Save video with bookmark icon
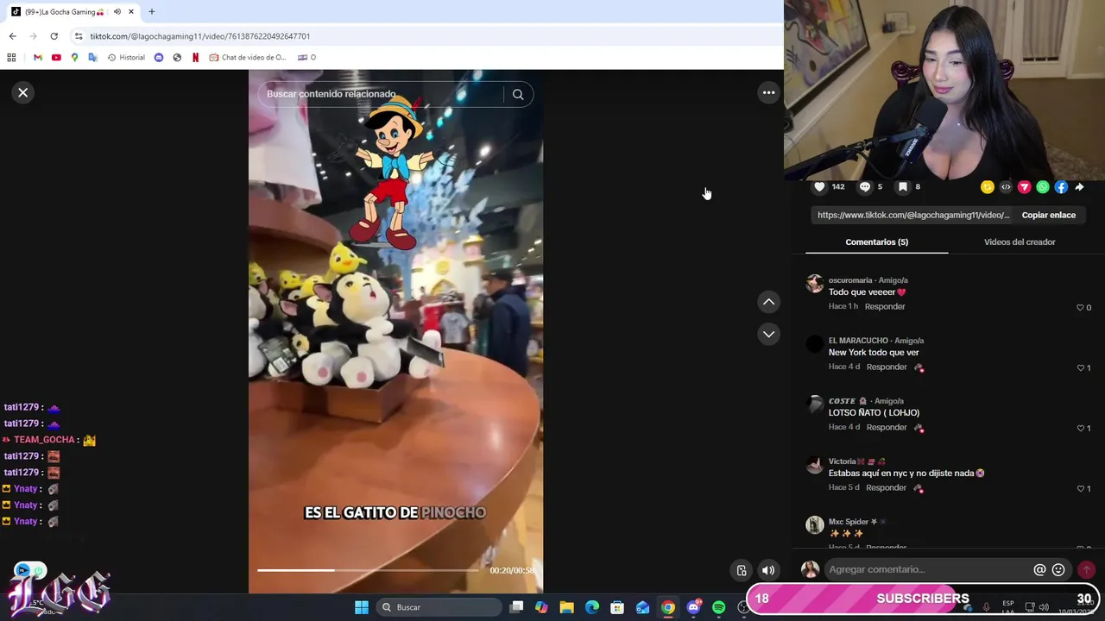The image size is (1105, 621). [x=902, y=186]
